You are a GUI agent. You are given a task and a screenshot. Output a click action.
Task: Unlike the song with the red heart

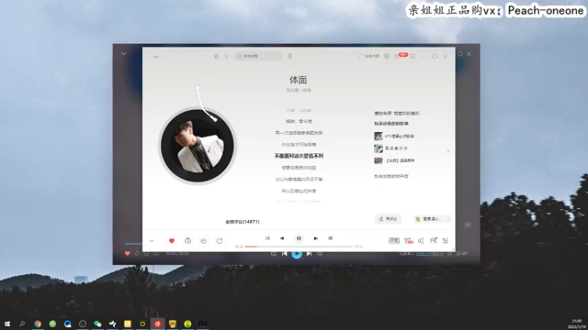pos(172,241)
